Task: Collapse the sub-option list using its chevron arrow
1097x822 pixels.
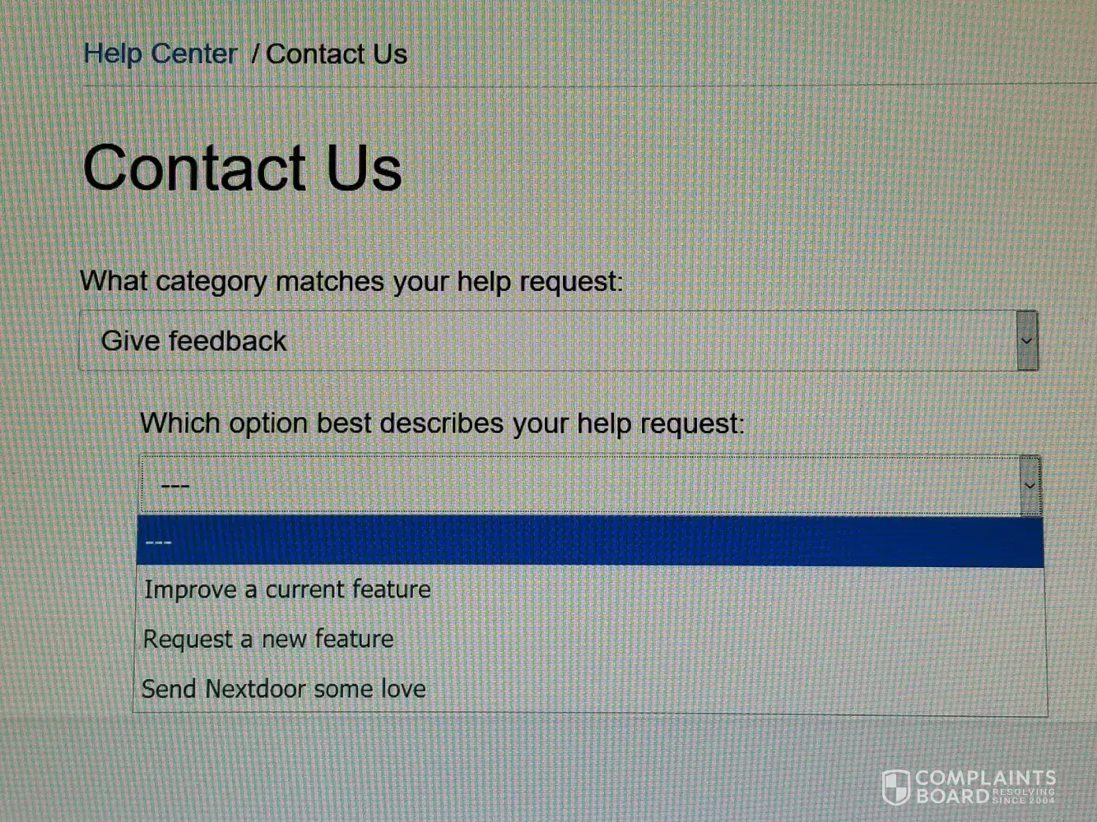Action: pos(1030,486)
